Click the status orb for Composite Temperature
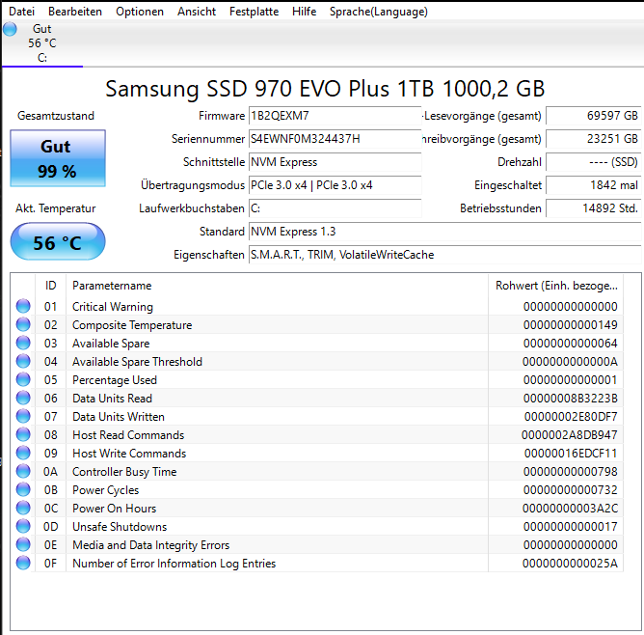Image resolution: width=644 pixels, height=635 pixels. (x=23, y=324)
